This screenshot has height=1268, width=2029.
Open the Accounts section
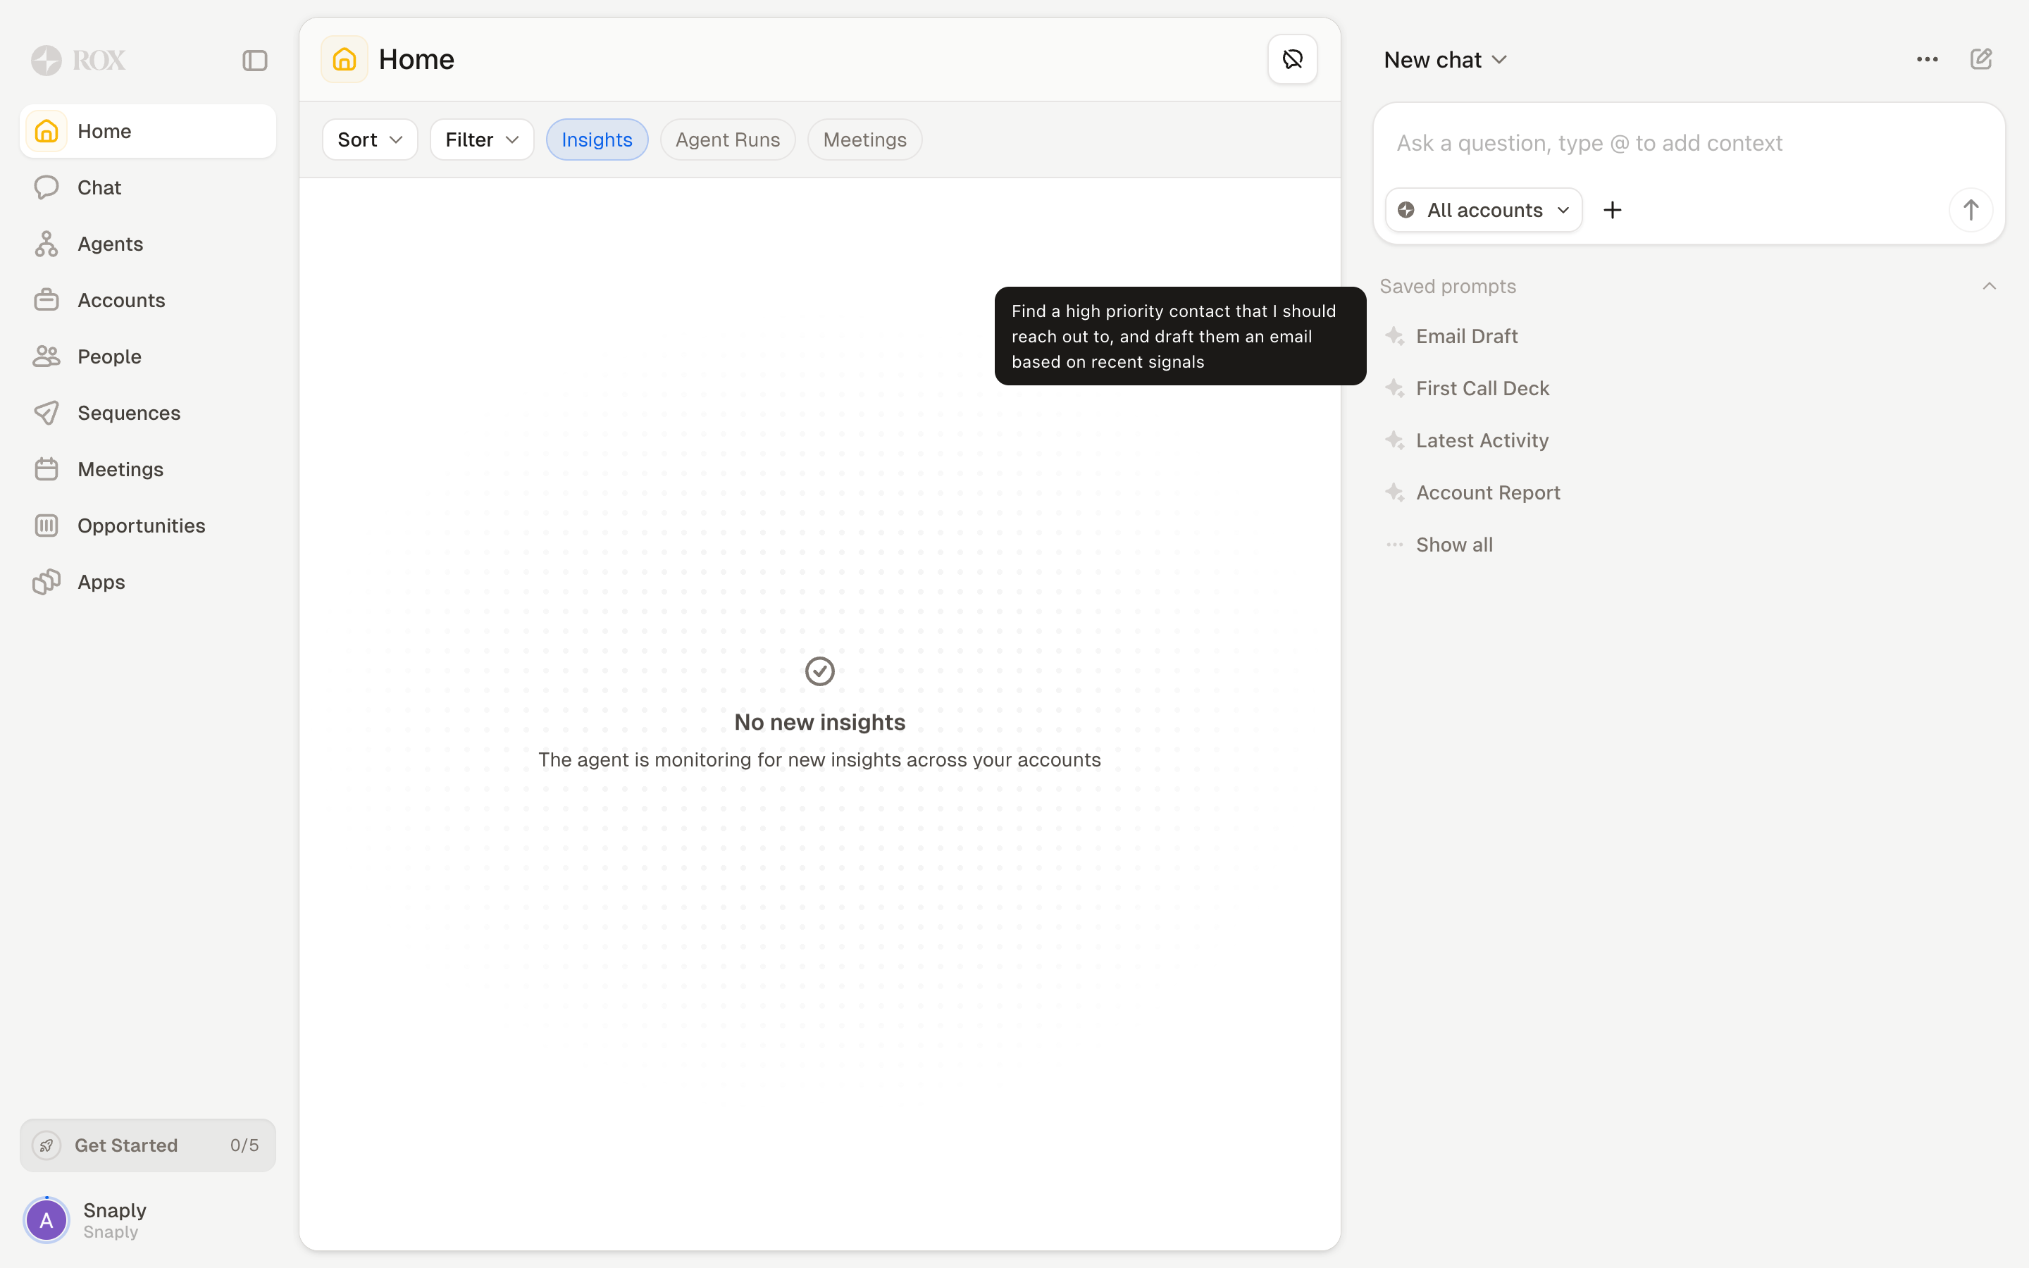147,300
